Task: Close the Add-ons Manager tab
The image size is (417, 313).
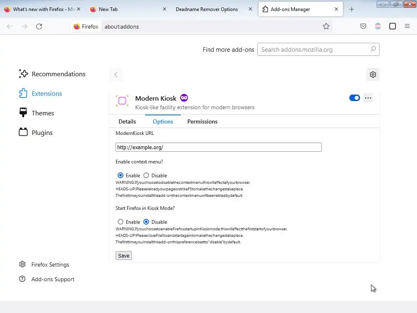Action: [x=336, y=9]
